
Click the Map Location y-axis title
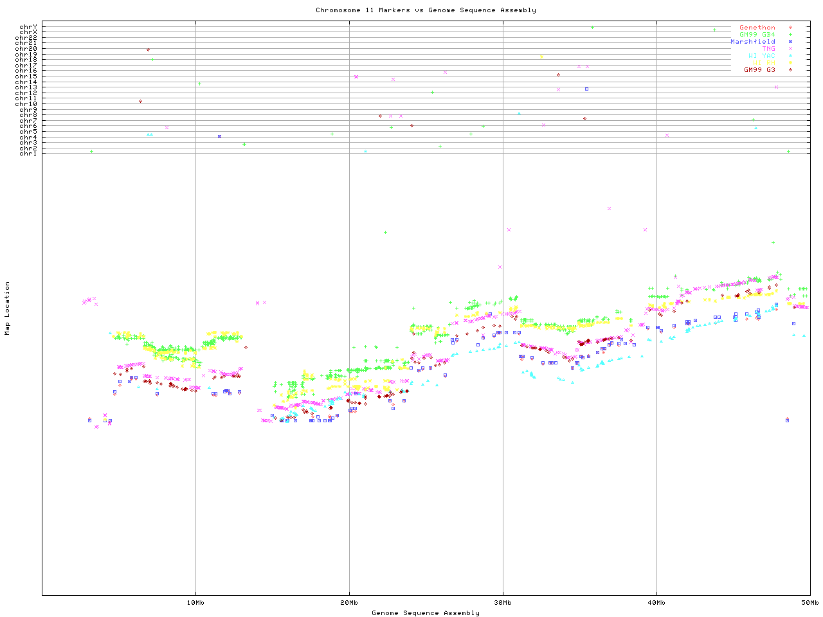click(x=8, y=308)
